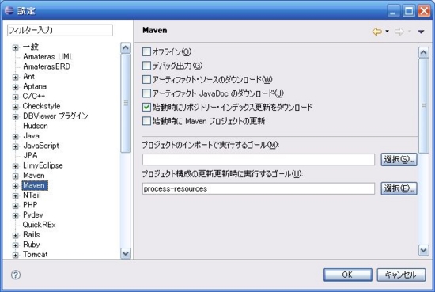Maximize the 設定 dialog window
Viewport: 435px width, 292px height.
click(409, 11)
